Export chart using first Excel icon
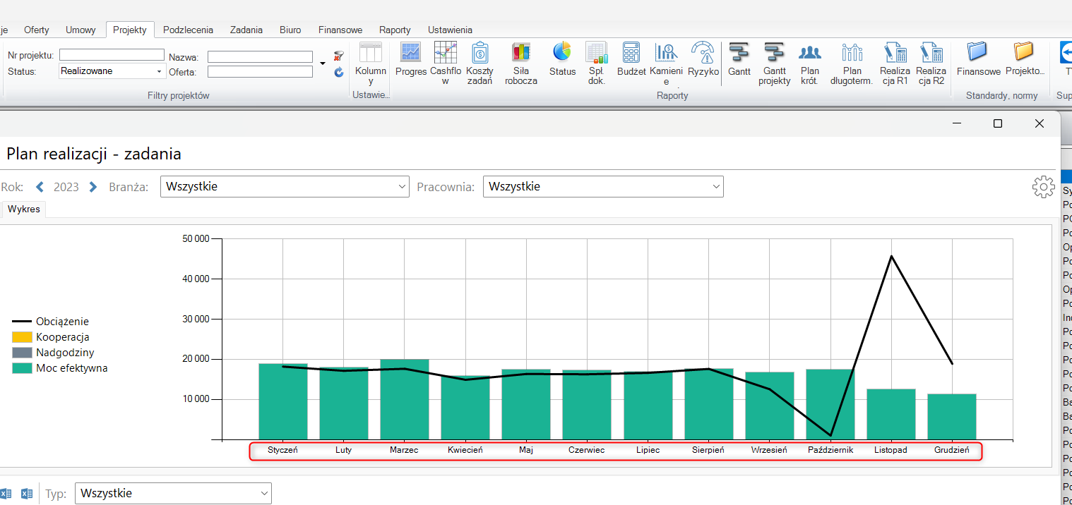 point(6,494)
